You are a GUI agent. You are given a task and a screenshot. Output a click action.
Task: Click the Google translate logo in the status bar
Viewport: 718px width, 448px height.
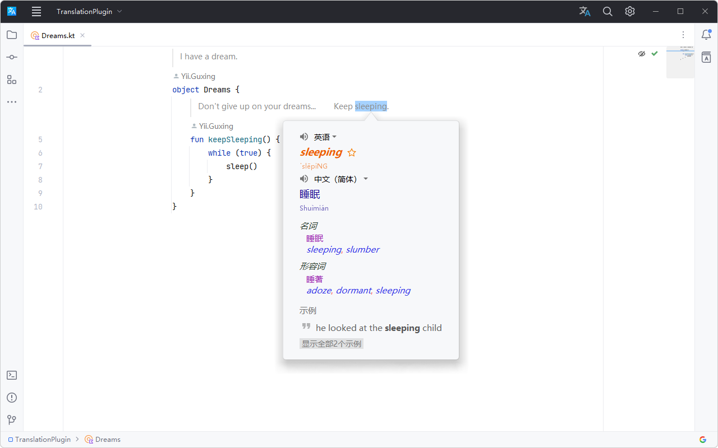(x=702, y=439)
